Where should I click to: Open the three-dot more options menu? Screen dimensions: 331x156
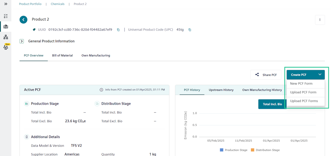(x=320, y=20)
